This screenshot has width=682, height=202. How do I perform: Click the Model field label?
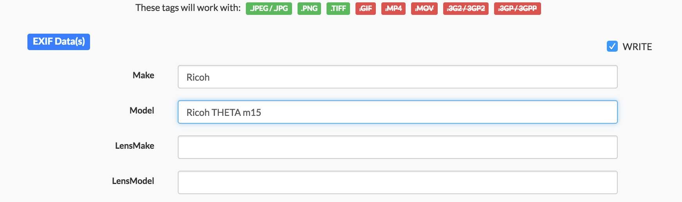pos(142,111)
